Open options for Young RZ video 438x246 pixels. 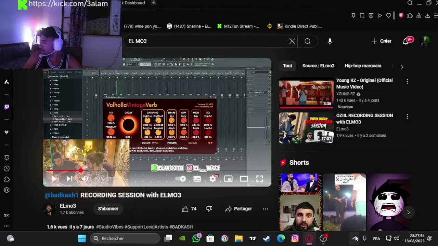point(407,81)
